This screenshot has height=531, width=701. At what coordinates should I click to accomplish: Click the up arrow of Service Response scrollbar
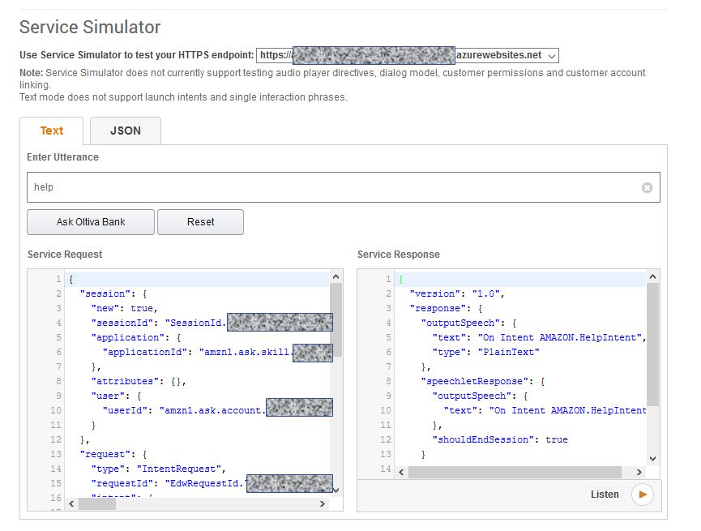652,278
